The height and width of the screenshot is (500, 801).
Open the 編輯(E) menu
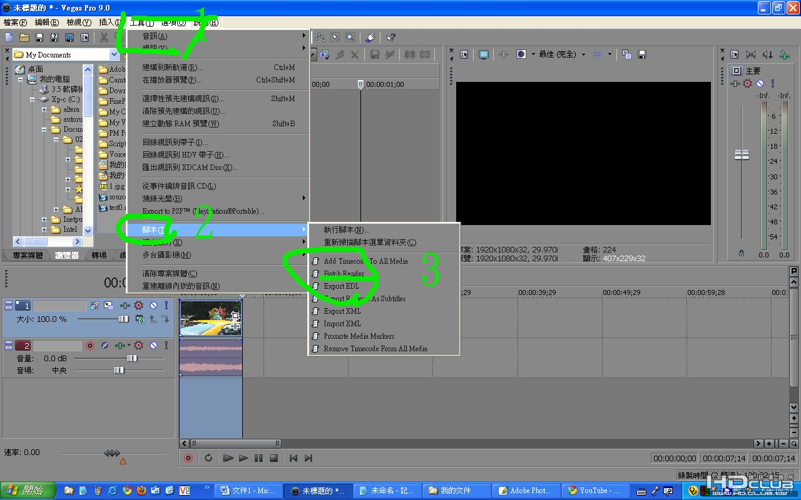[x=47, y=22]
